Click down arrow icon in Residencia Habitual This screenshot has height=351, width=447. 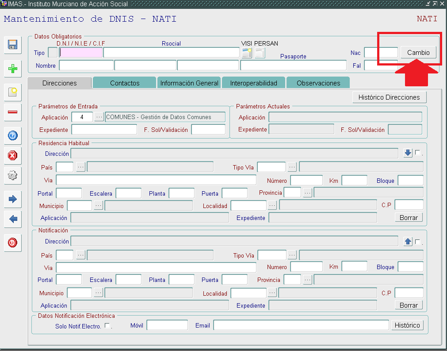(408, 153)
